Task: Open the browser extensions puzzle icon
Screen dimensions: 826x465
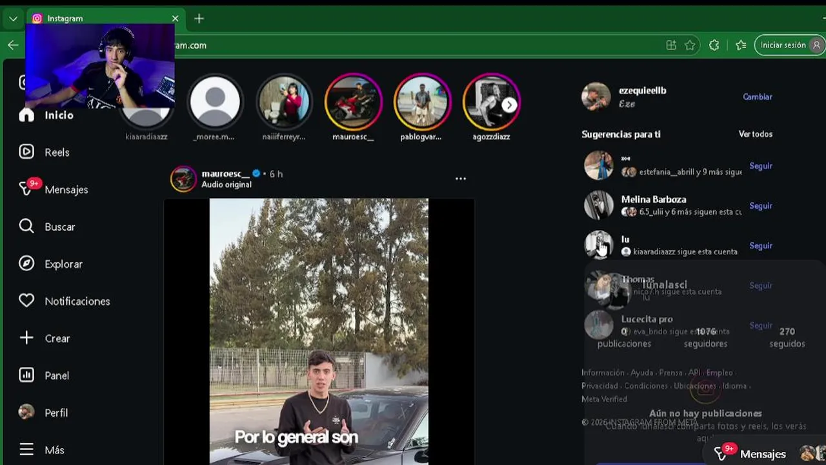Action: pos(714,45)
